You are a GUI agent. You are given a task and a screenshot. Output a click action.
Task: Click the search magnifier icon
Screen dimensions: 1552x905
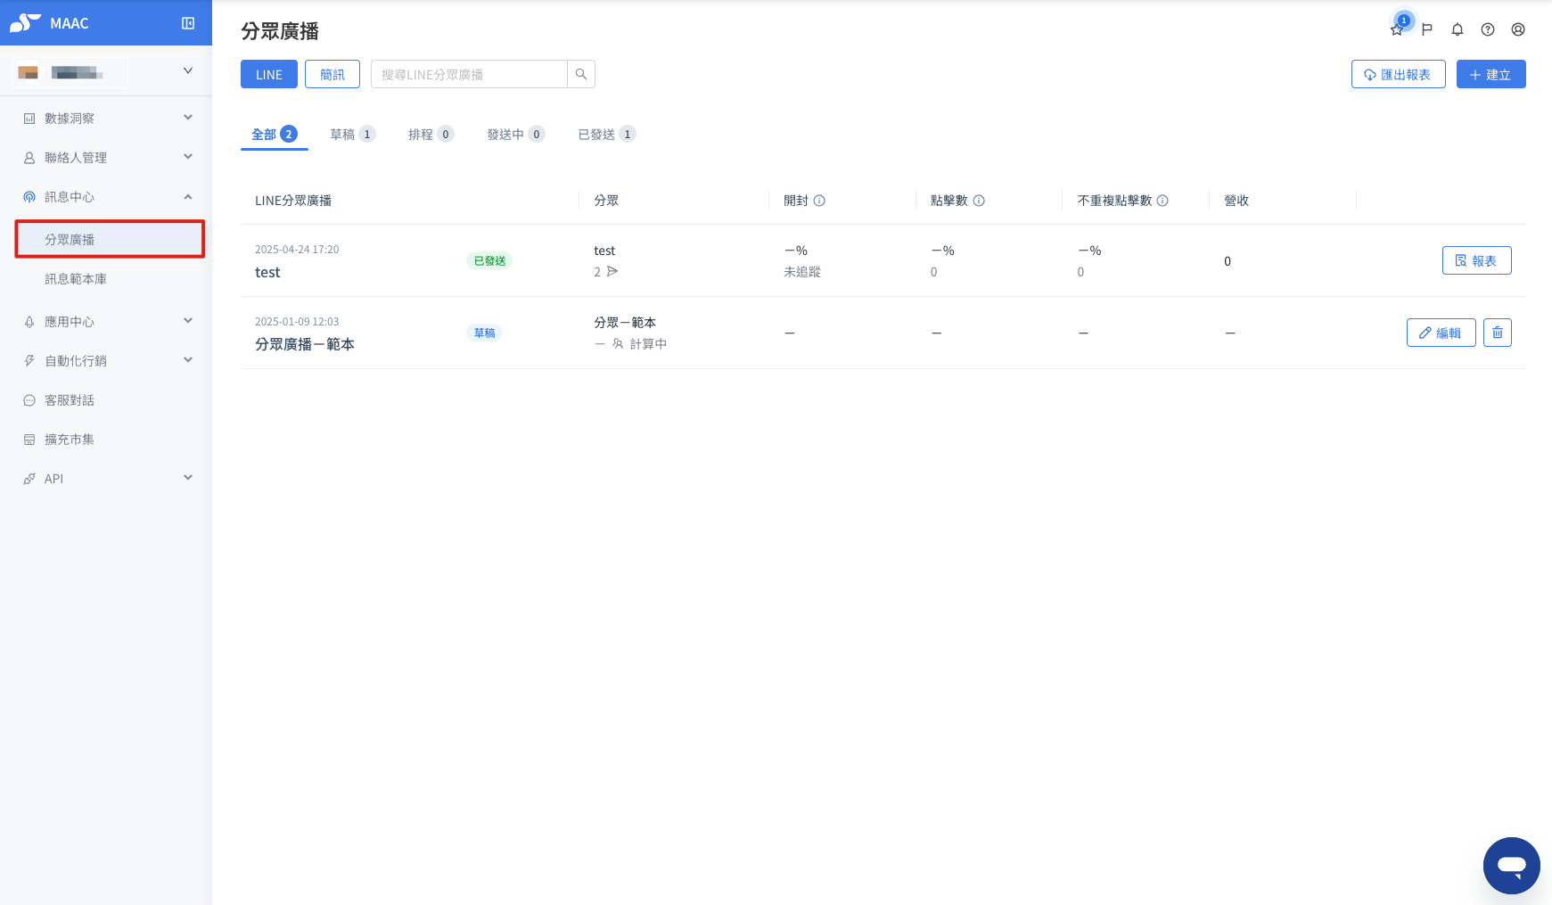tap(581, 74)
